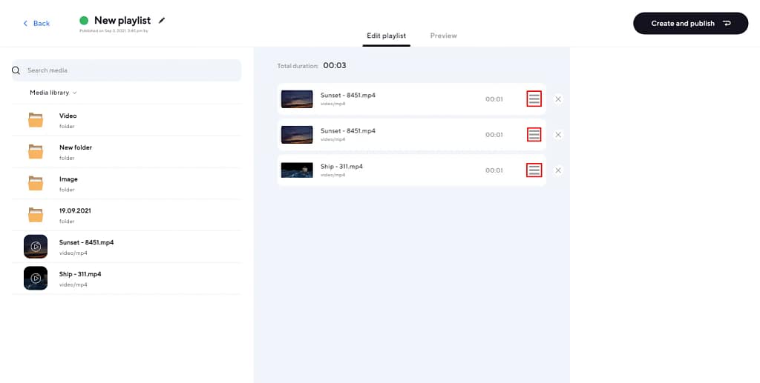Select Sunset - 8451.mp4 thumbnail in media library
This screenshot has height=383, width=760.
click(x=36, y=246)
